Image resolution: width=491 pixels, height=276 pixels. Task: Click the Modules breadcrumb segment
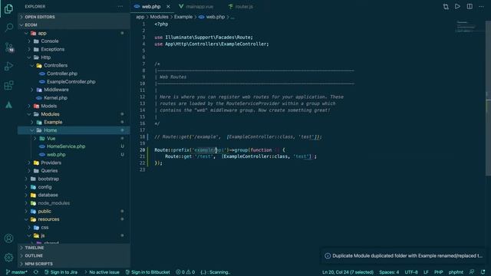159,17
